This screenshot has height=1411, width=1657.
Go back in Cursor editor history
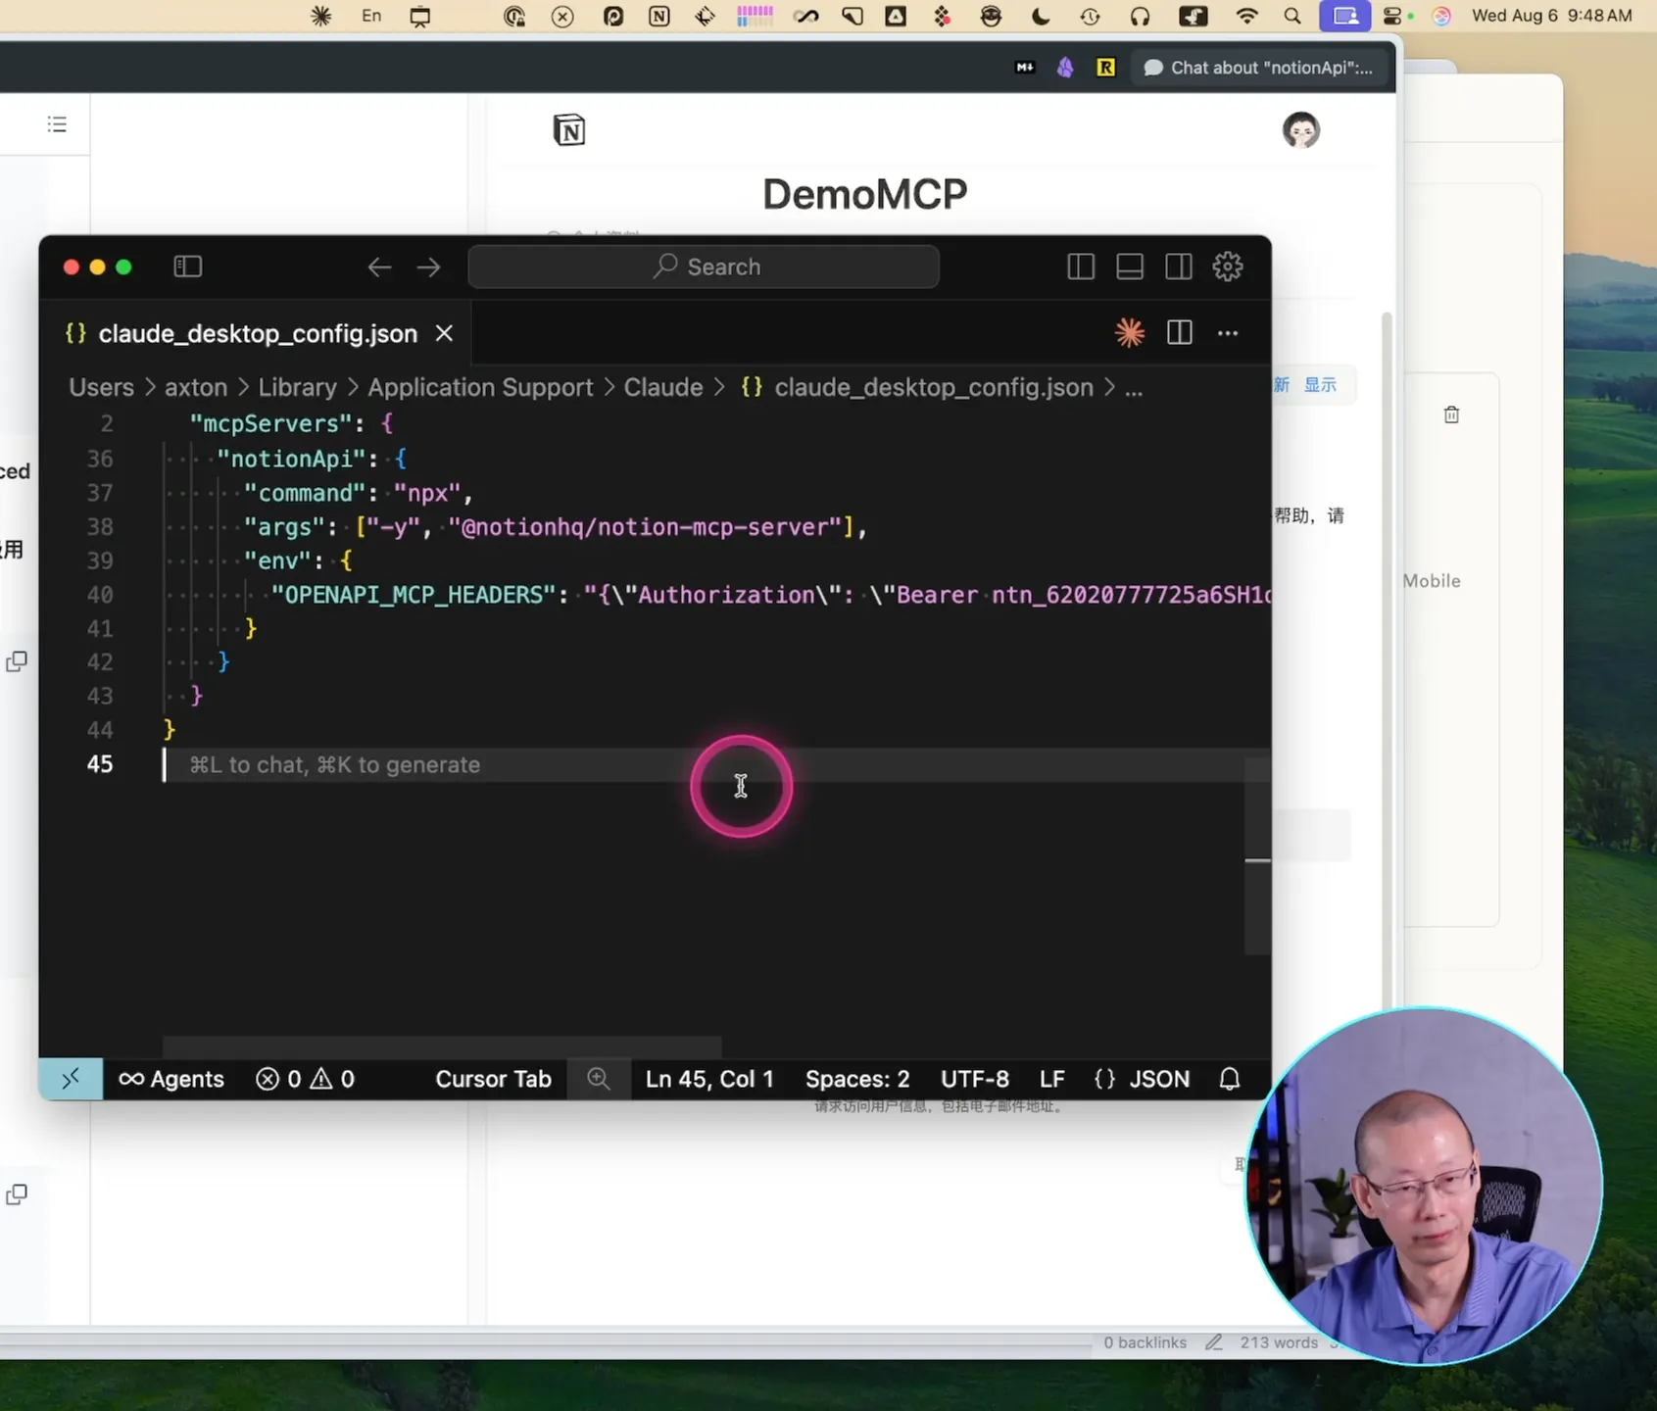(379, 268)
